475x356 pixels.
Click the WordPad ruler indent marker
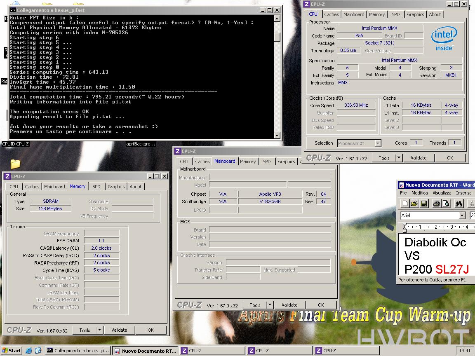404,227
